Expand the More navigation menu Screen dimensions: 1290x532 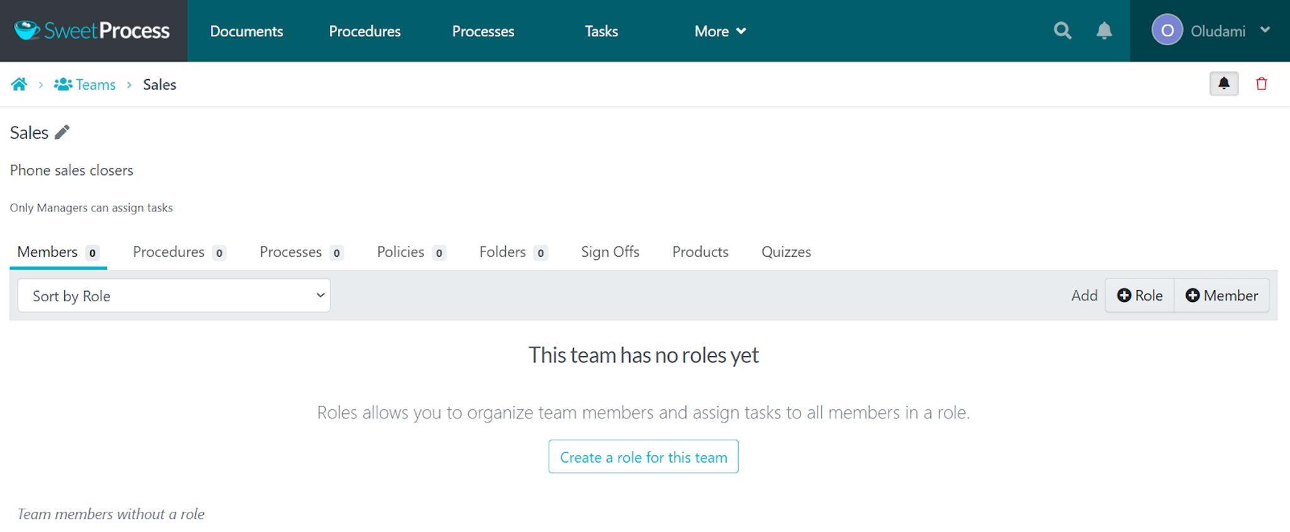720,31
